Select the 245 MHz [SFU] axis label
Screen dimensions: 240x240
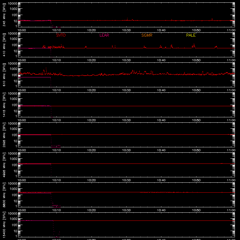coord(4,15)
